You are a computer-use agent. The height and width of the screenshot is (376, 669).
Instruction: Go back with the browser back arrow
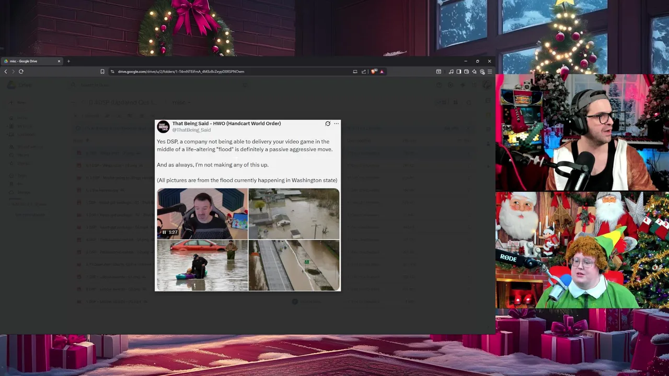[6, 72]
